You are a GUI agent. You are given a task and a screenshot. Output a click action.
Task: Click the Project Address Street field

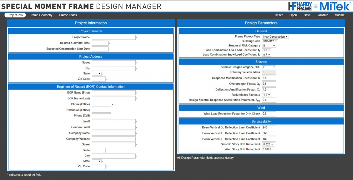coord(114,63)
